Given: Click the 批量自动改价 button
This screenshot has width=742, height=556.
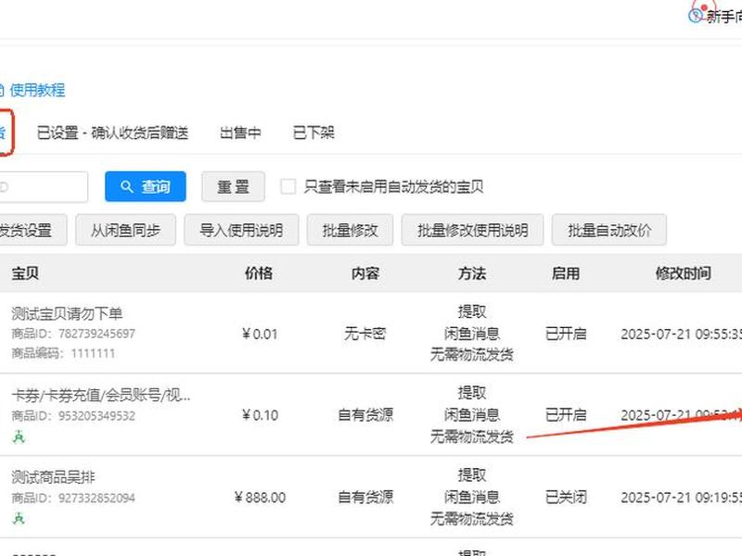Looking at the screenshot, I should (609, 230).
